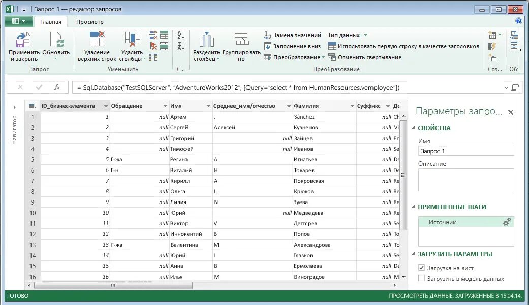The width and height of the screenshot is (529, 305).
Task: Cancel formula edit with X button
Action: tap(20, 87)
